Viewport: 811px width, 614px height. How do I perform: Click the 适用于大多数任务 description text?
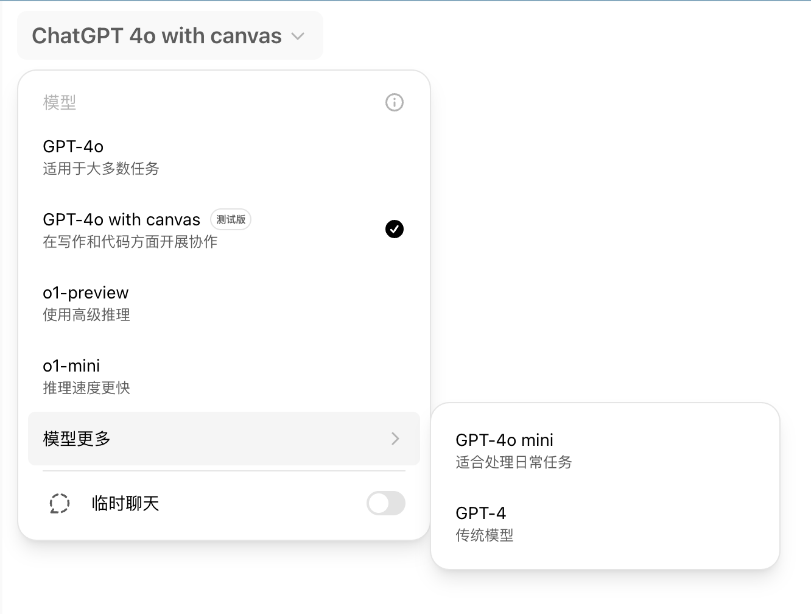[x=101, y=169]
